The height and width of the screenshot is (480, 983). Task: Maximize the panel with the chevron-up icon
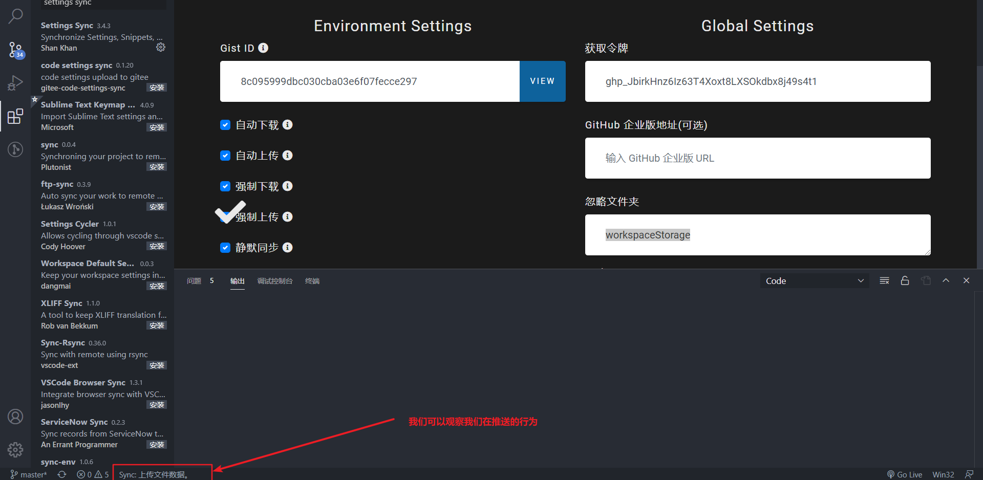click(946, 280)
